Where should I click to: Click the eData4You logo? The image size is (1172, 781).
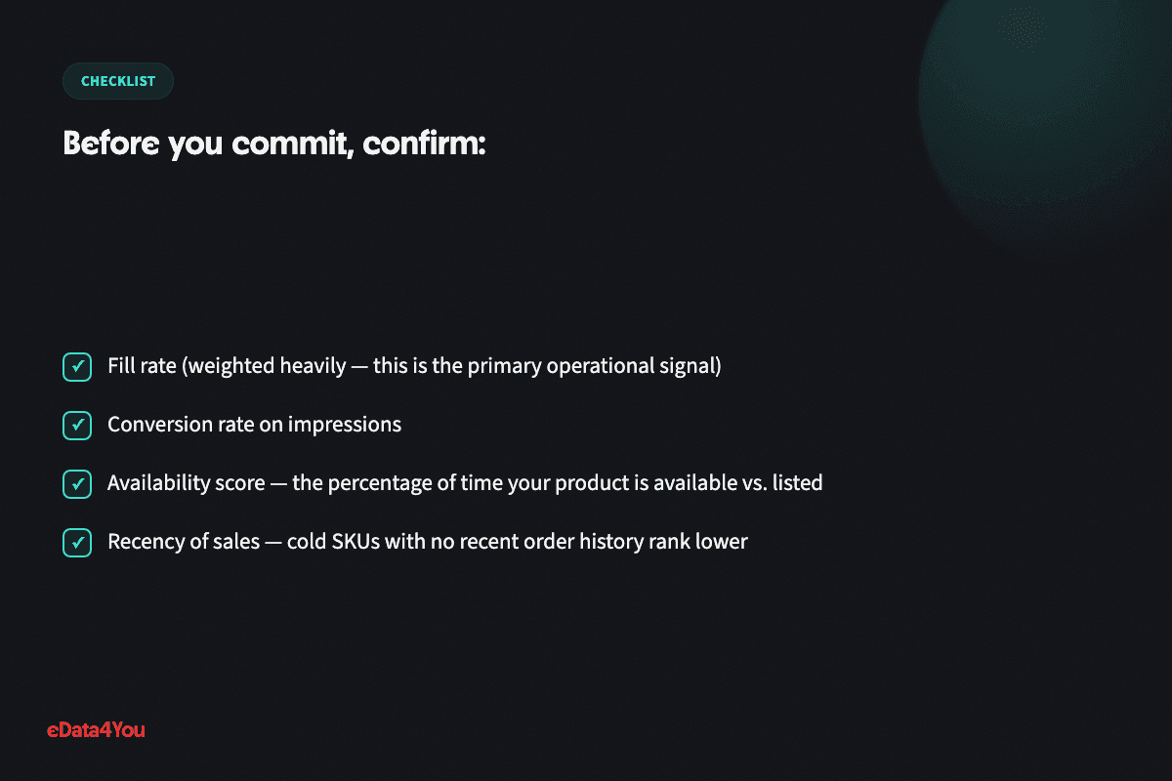pos(96,729)
